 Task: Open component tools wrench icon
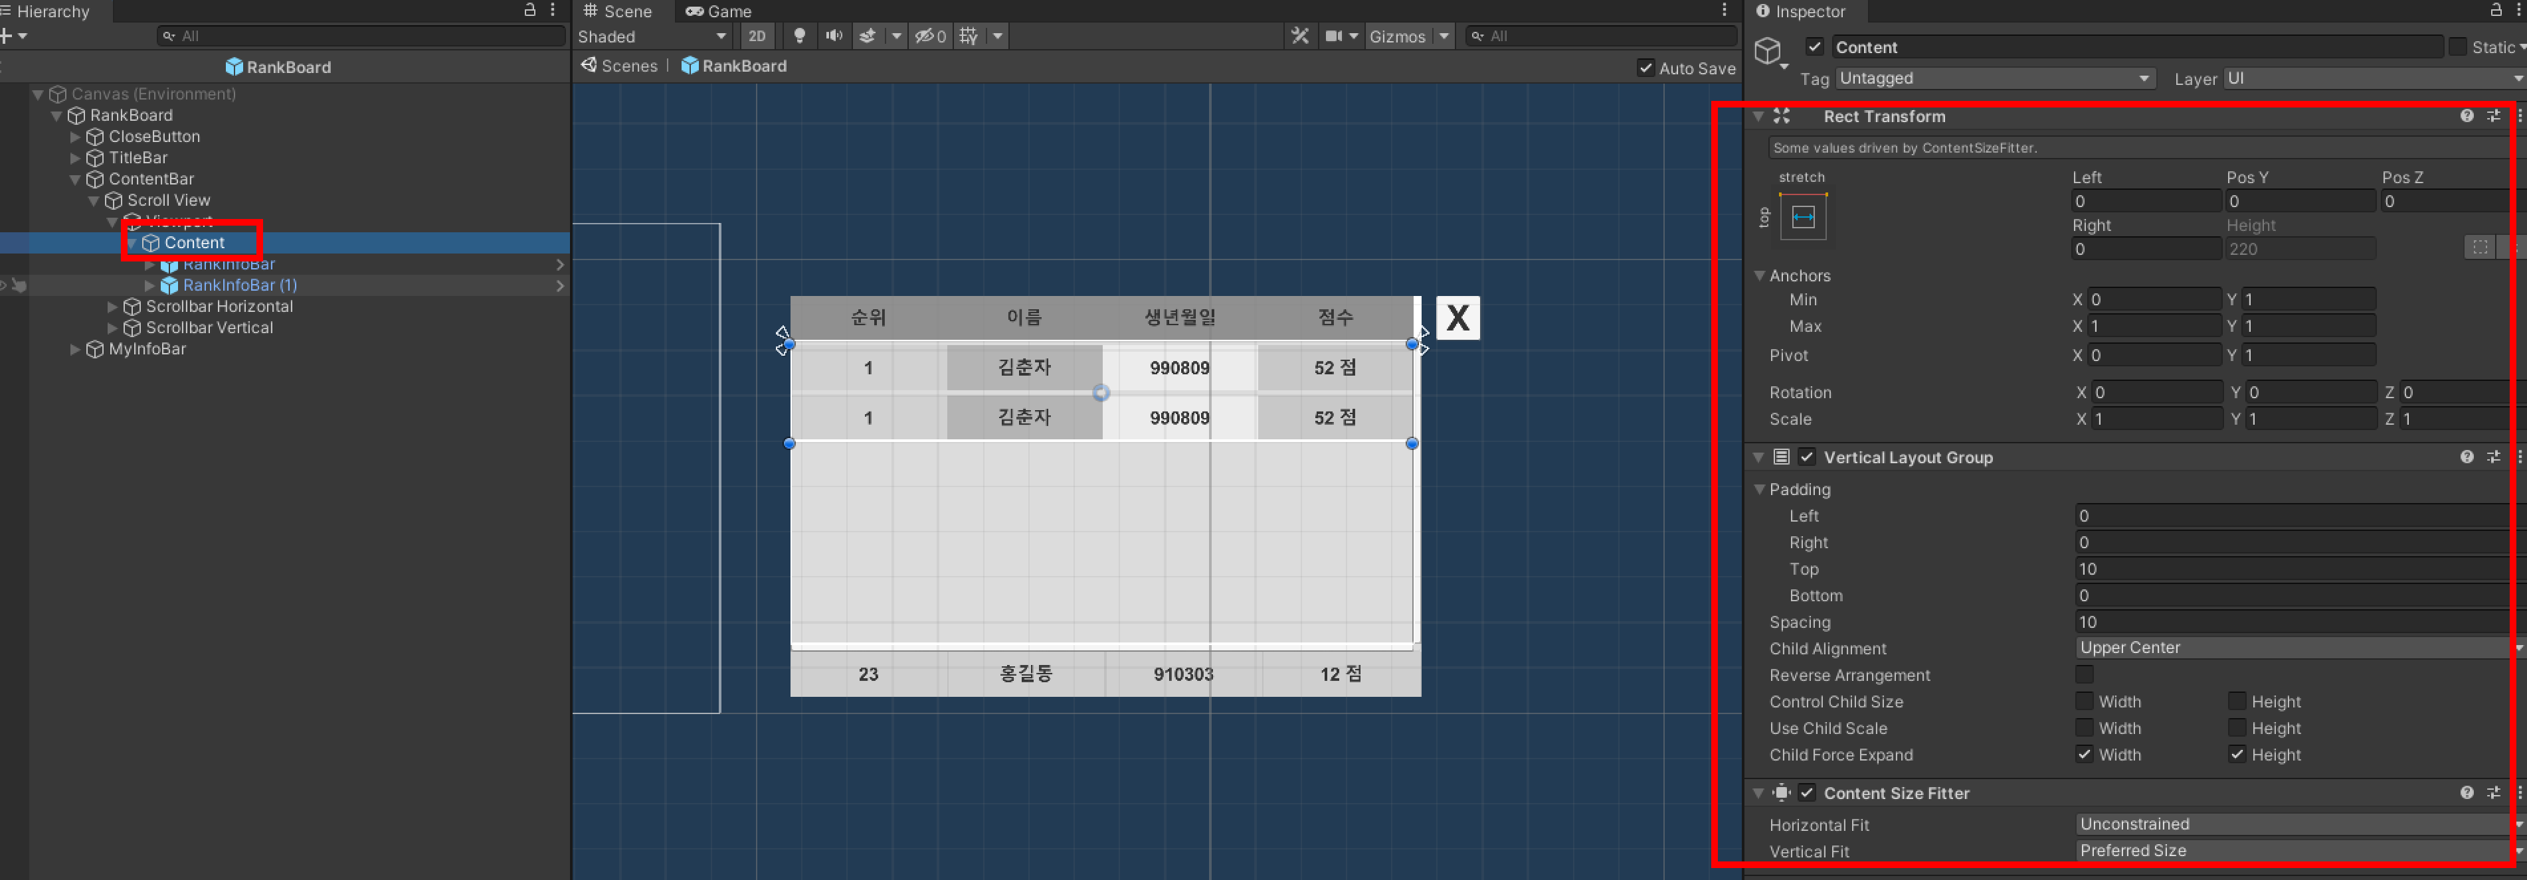click(1300, 37)
